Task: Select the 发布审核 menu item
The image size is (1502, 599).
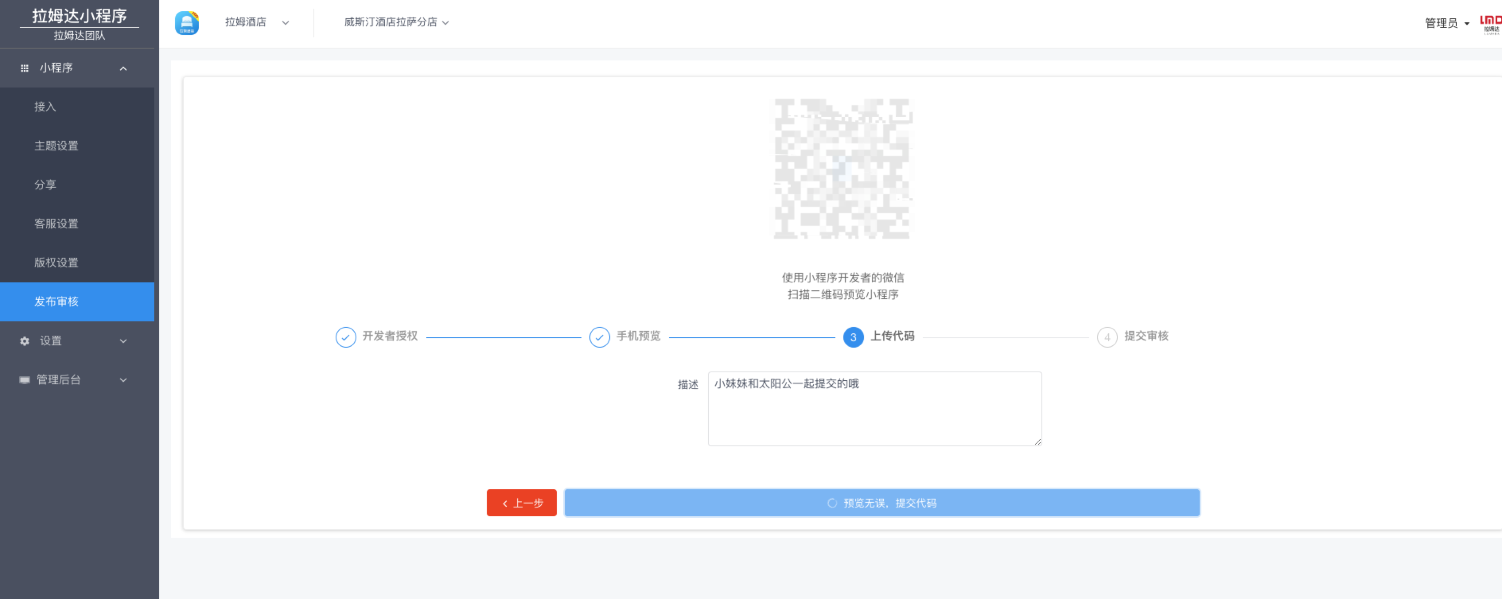Action: point(77,302)
